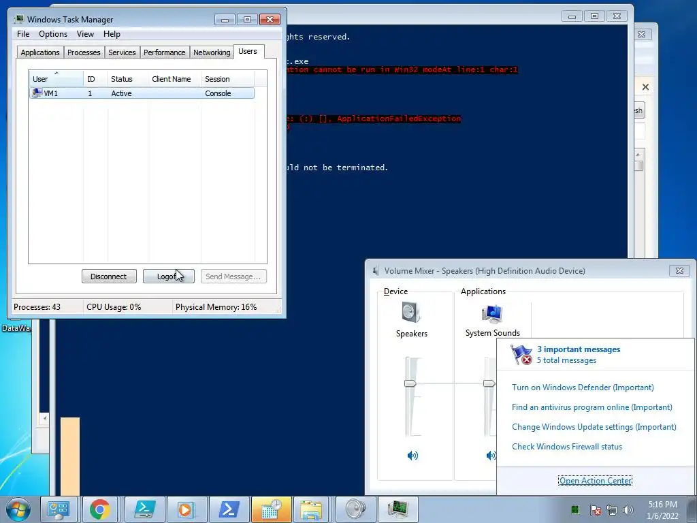Switch to the Performance tab
Screen dimensions: 697x523
tap(164, 52)
